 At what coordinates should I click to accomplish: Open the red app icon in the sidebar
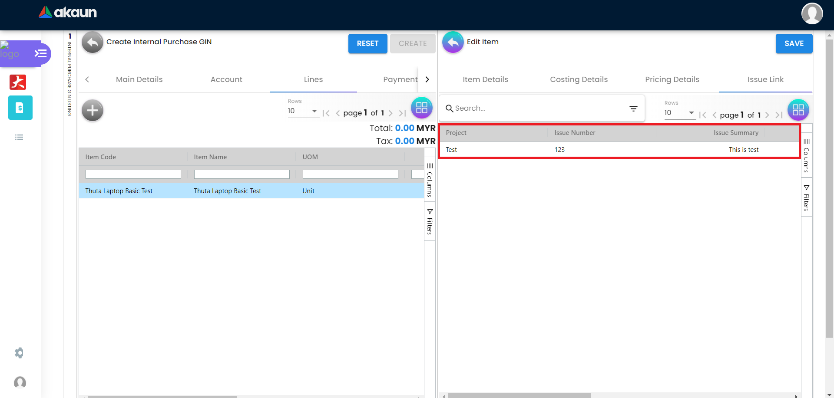(18, 82)
